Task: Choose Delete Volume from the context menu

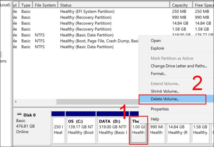Action: pos(165,99)
